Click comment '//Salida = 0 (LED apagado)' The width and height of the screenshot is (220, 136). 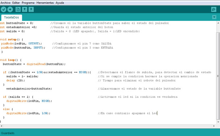pos(72,31)
